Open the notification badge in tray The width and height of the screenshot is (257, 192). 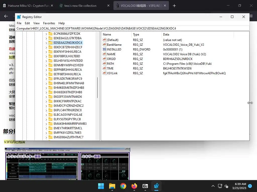click(x=250, y=186)
